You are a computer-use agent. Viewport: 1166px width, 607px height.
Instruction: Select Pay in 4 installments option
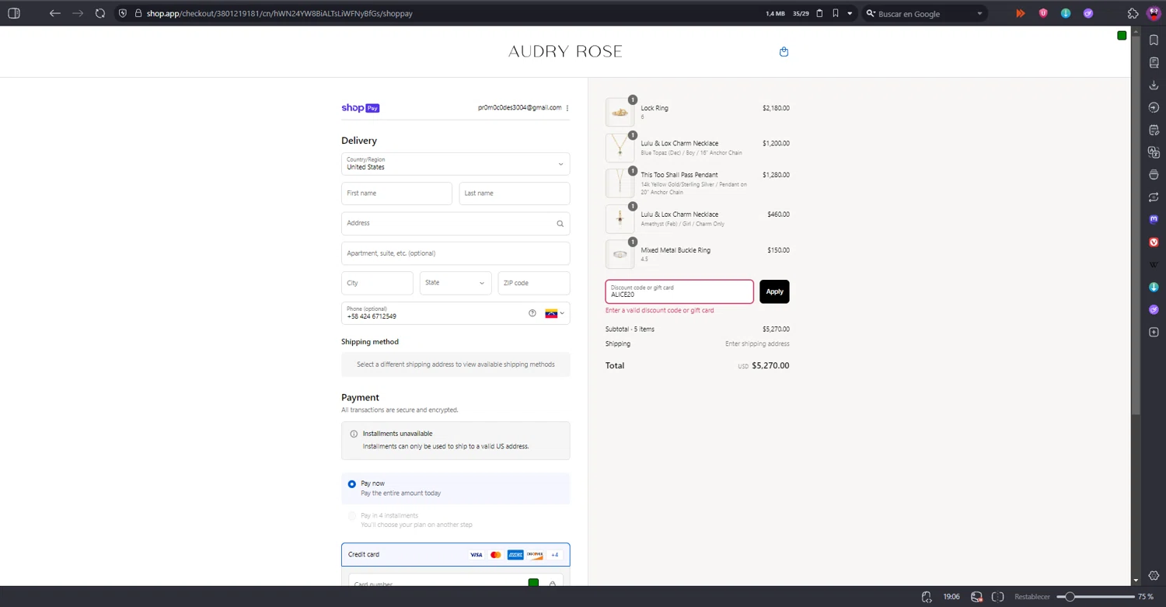tap(352, 516)
